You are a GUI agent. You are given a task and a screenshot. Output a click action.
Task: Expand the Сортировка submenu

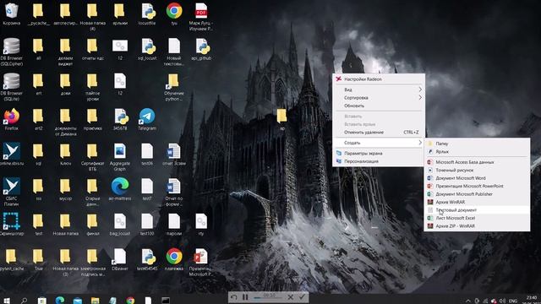pos(379,98)
